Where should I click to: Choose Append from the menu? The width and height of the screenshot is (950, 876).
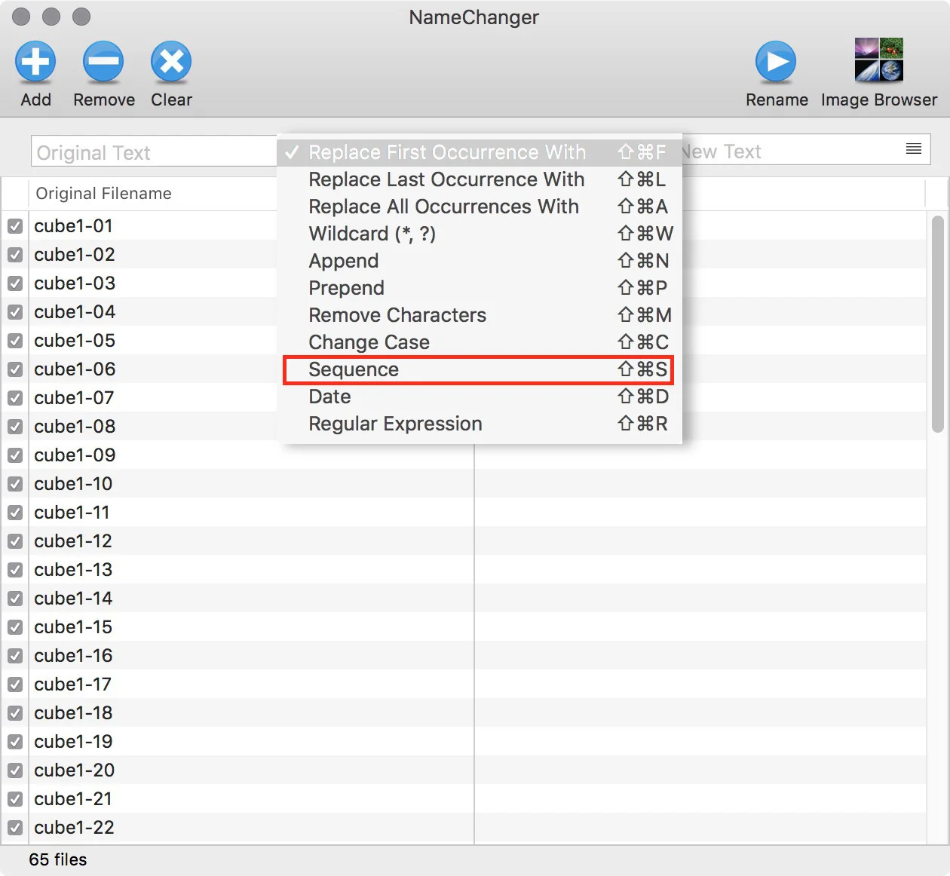pos(480,261)
